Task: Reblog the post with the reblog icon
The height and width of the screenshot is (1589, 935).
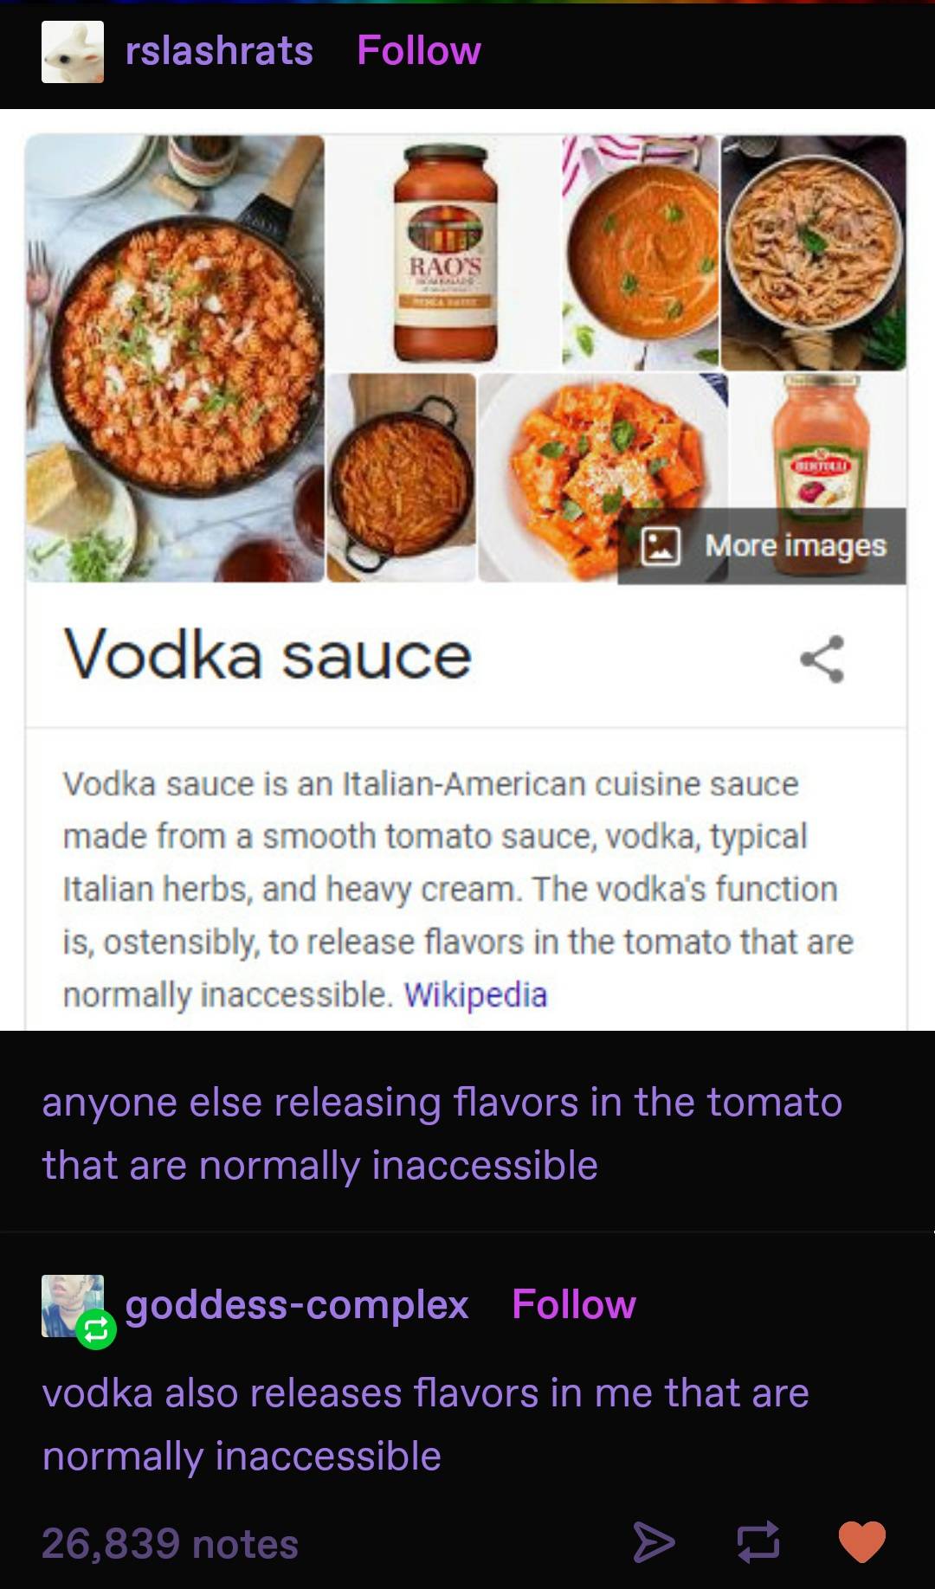Action: (x=758, y=1541)
